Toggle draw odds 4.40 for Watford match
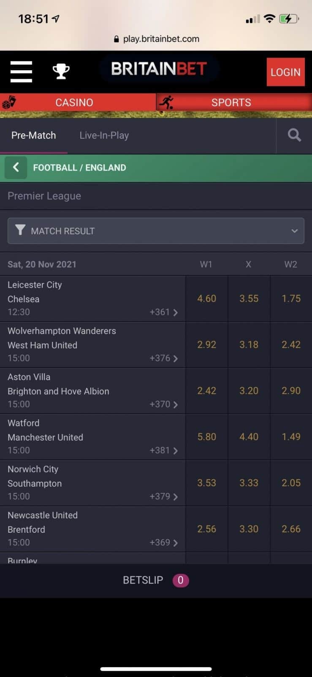 249,437
